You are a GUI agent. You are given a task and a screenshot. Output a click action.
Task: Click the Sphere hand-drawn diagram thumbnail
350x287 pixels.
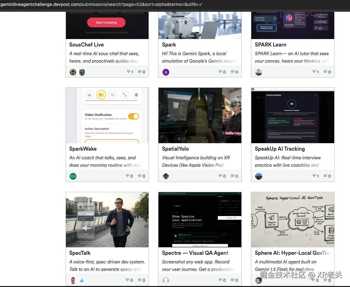point(293,219)
